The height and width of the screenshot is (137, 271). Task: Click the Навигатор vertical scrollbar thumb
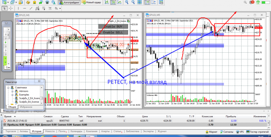pyautogui.click(x=41, y=98)
